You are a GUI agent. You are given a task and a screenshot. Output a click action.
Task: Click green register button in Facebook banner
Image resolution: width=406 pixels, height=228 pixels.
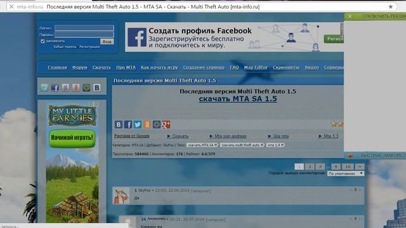coord(334,39)
